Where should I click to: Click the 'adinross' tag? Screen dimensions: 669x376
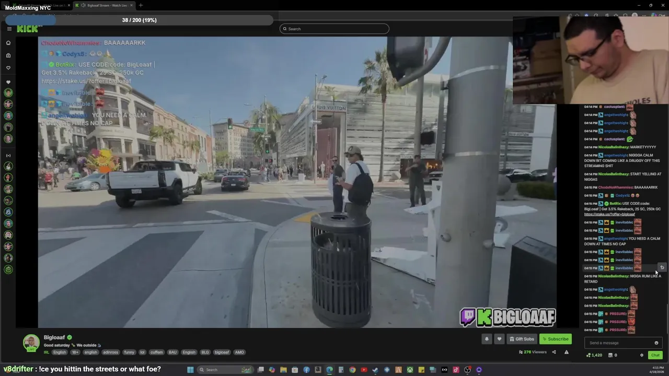pos(110,352)
